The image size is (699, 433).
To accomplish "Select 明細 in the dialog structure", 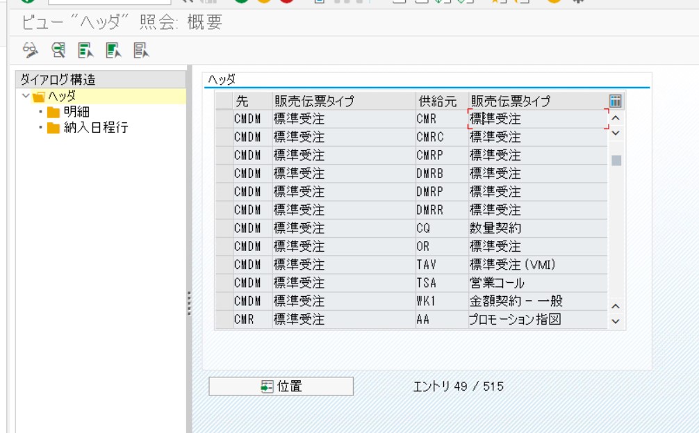I will point(76,112).
